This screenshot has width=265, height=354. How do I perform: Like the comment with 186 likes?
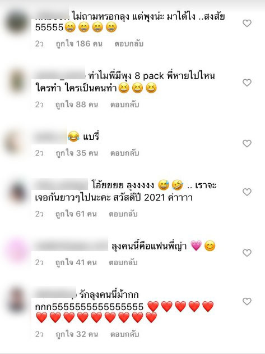coord(247,23)
